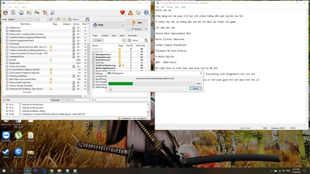This screenshot has height=174, width=310.
Task: Open the No groups dropdown
Action: click(x=60, y=100)
